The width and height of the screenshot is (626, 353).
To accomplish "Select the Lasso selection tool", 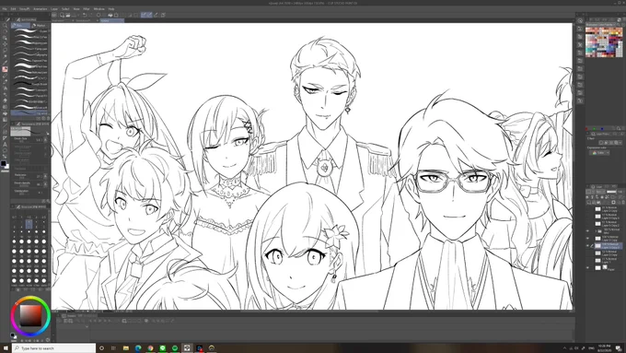I will pyautogui.click(x=6, y=50).
